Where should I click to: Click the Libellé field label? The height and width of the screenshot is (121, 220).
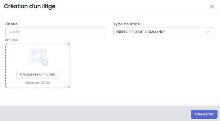(x=11, y=24)
